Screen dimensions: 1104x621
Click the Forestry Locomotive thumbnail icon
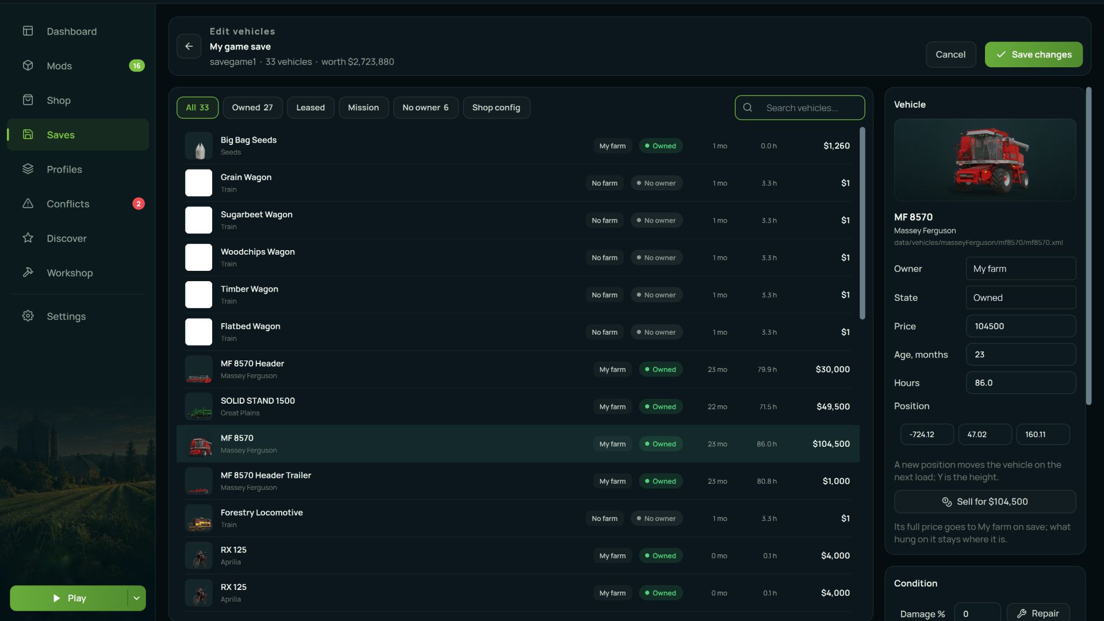pyautogui.click(x=198, y=519)
